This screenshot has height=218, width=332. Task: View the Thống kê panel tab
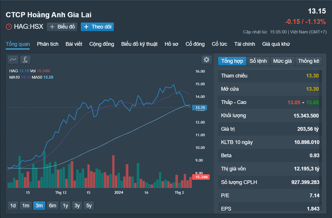[x=309, y=61]
